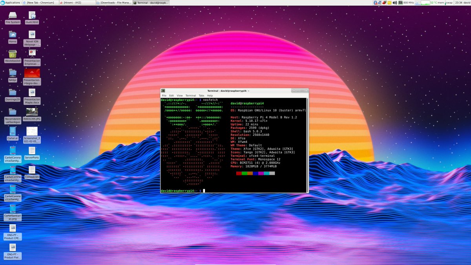Screen dimensions: 471x265
Task: Switch to Terminal taskbar button
Action: tap(151, 2)
